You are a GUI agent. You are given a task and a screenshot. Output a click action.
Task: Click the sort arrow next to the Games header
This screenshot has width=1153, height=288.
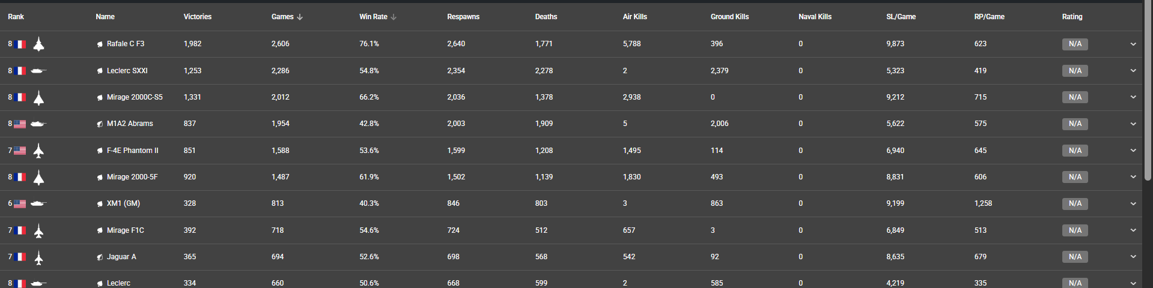[x=300, y=17]
